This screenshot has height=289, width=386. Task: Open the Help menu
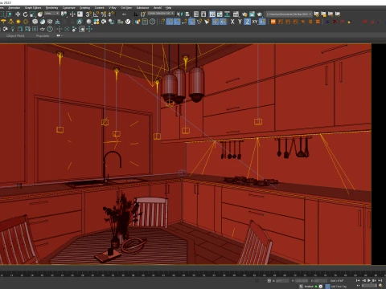click(x=168, y=8)
